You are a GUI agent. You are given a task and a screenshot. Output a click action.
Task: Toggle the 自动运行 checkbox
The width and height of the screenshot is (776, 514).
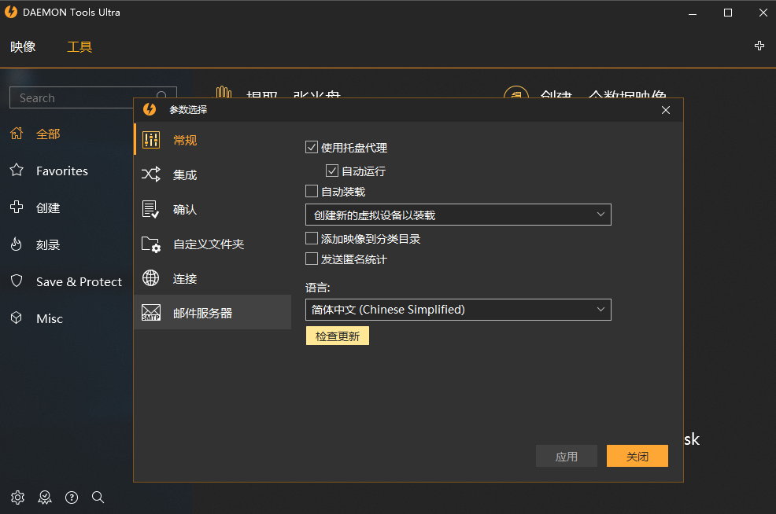coord(332,171)
